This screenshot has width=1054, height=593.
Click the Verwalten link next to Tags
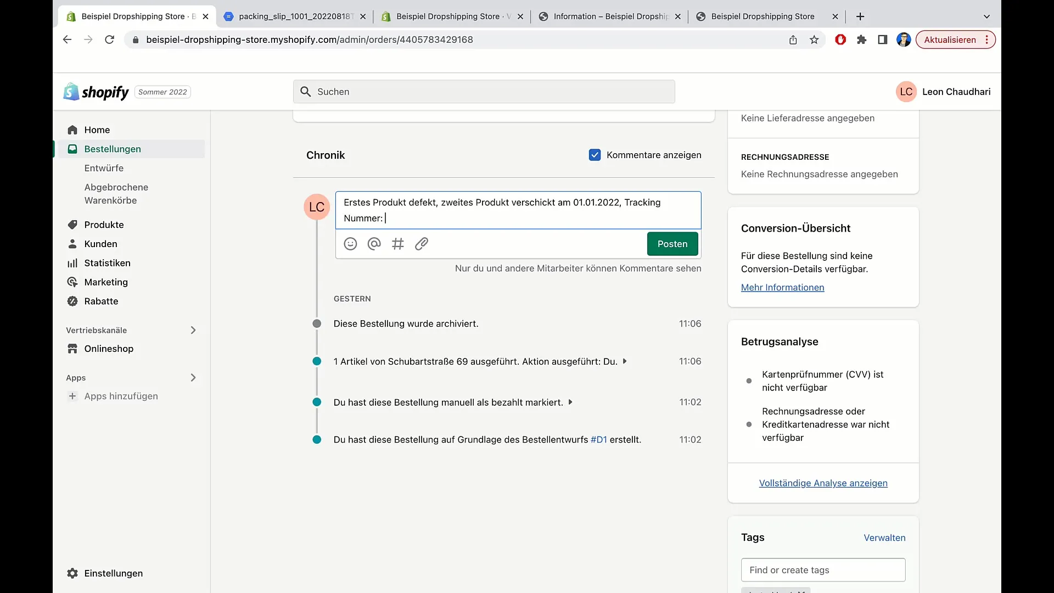(884, 537)
